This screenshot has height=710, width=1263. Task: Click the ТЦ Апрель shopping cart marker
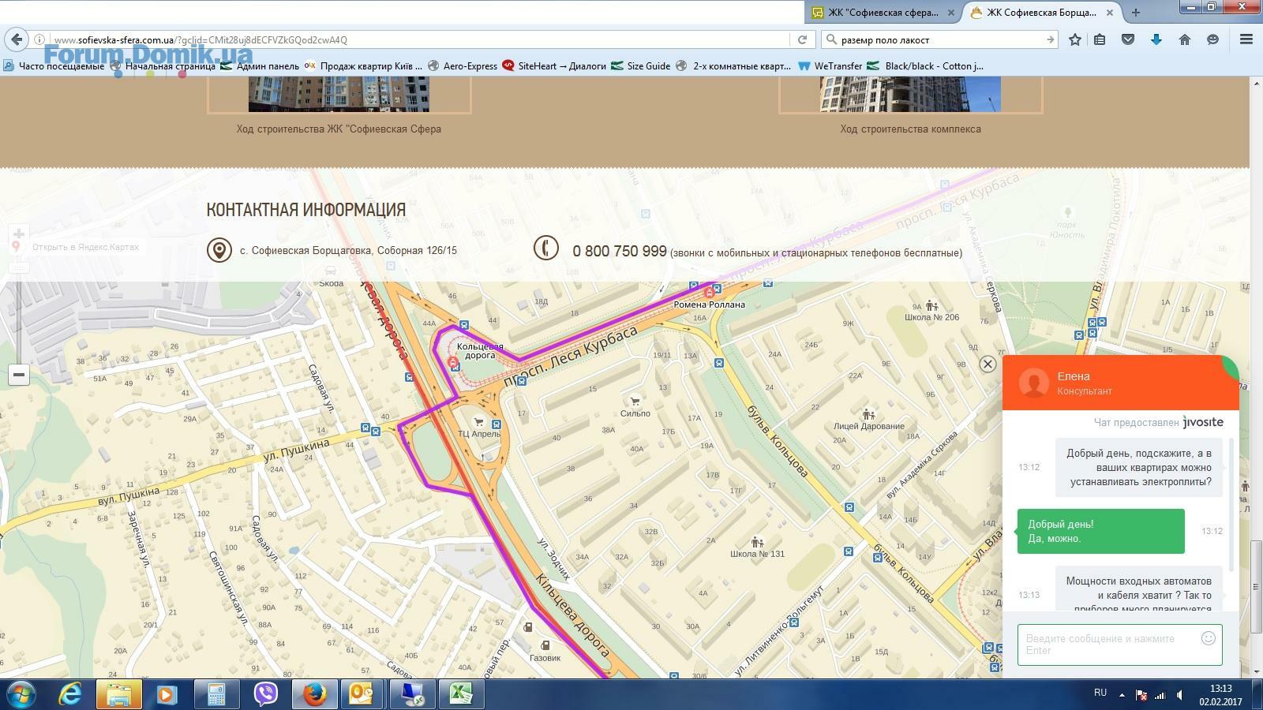tap(478, 422)
